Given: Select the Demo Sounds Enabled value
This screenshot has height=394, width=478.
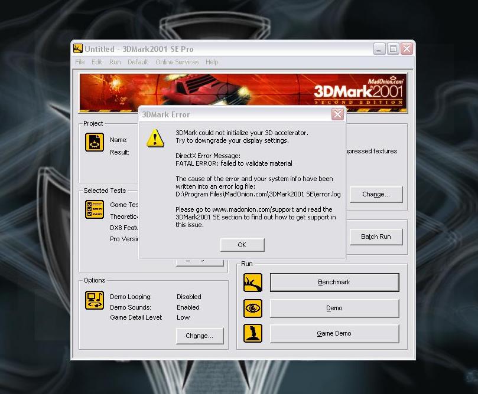Looking at the screenshot, I should (188, 307).
